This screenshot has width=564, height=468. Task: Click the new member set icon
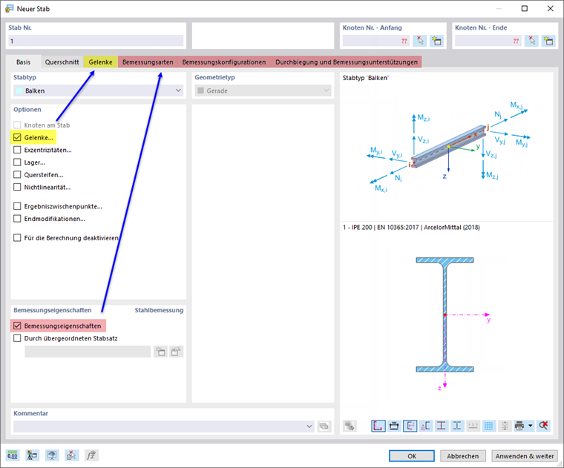(160, 352)
